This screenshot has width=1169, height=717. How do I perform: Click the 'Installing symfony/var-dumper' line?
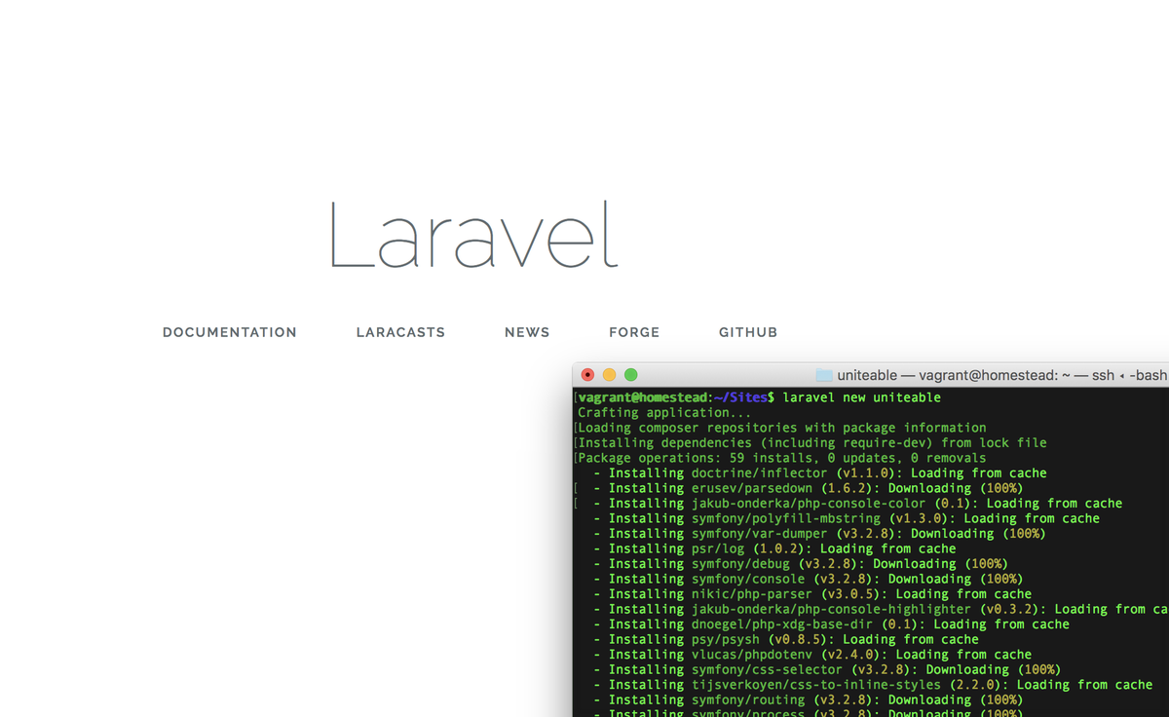(x=820, y=534)
